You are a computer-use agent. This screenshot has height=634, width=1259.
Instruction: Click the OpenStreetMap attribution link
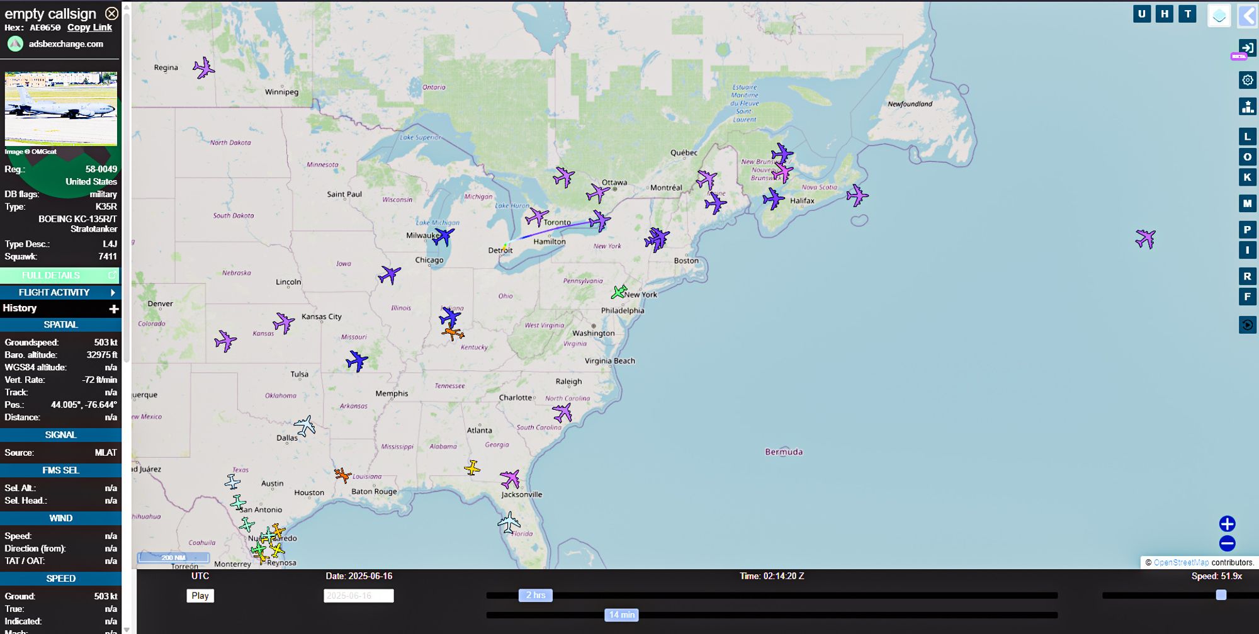point(1181,562)
